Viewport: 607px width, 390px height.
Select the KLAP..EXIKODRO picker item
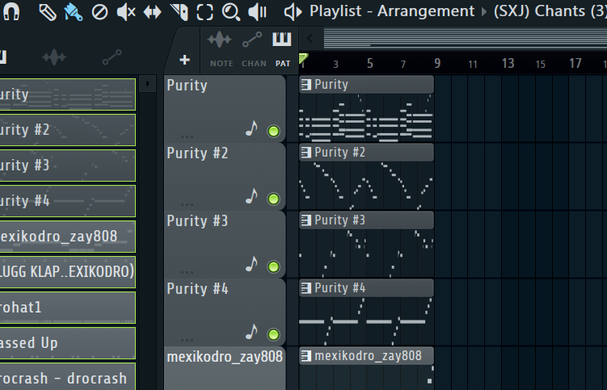click(x=68, y=272)
